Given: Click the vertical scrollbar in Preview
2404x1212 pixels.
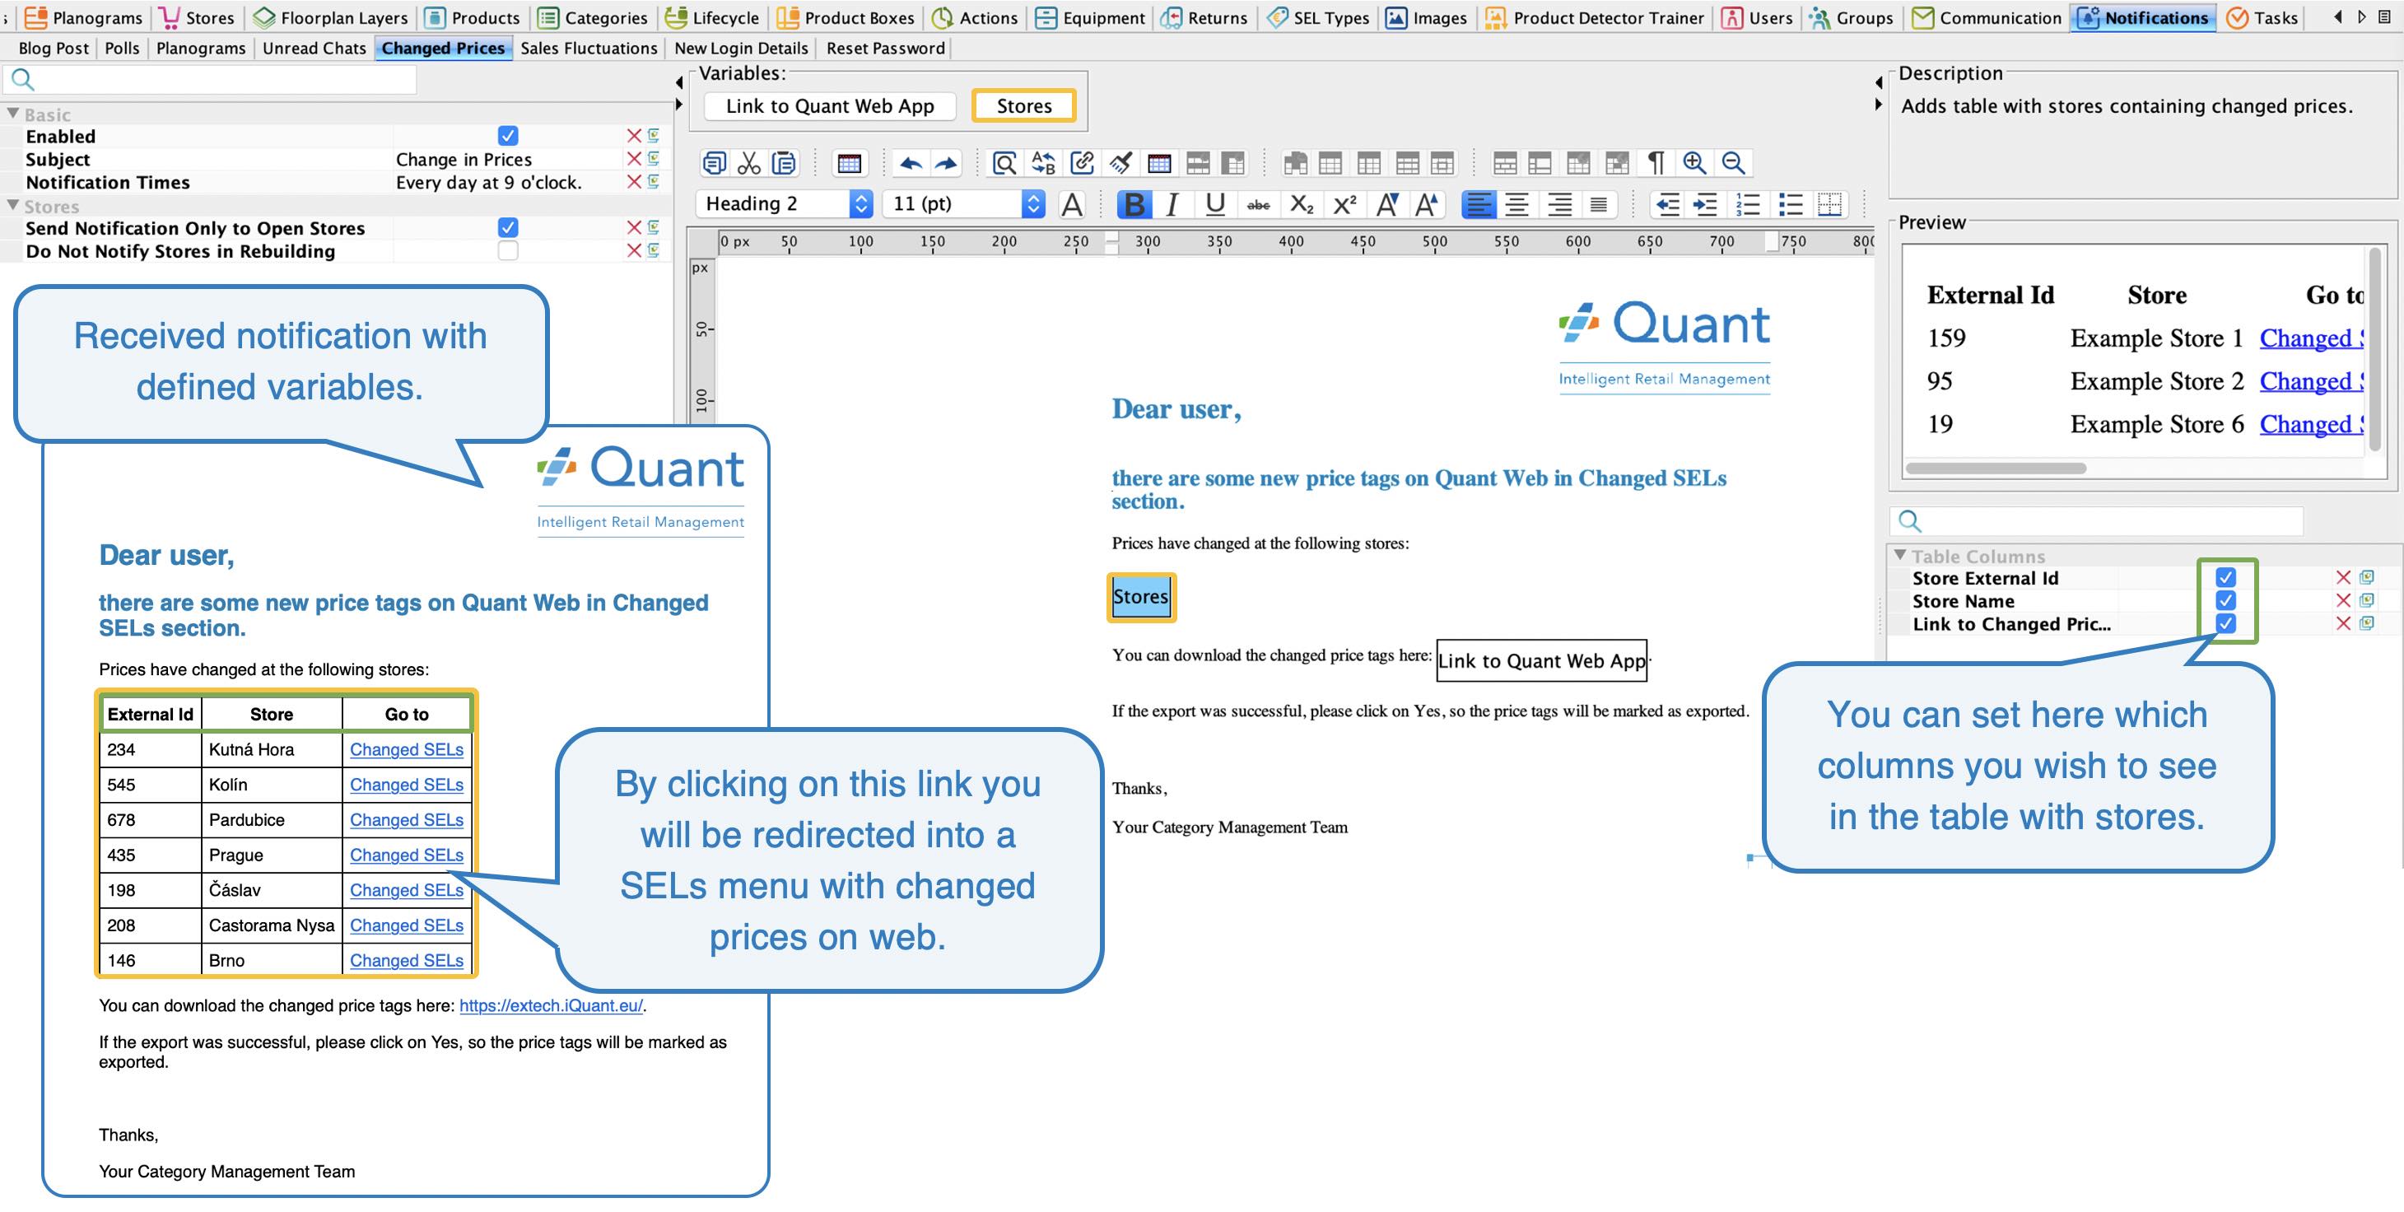Looking at the screenshot, I should 2374,350.
